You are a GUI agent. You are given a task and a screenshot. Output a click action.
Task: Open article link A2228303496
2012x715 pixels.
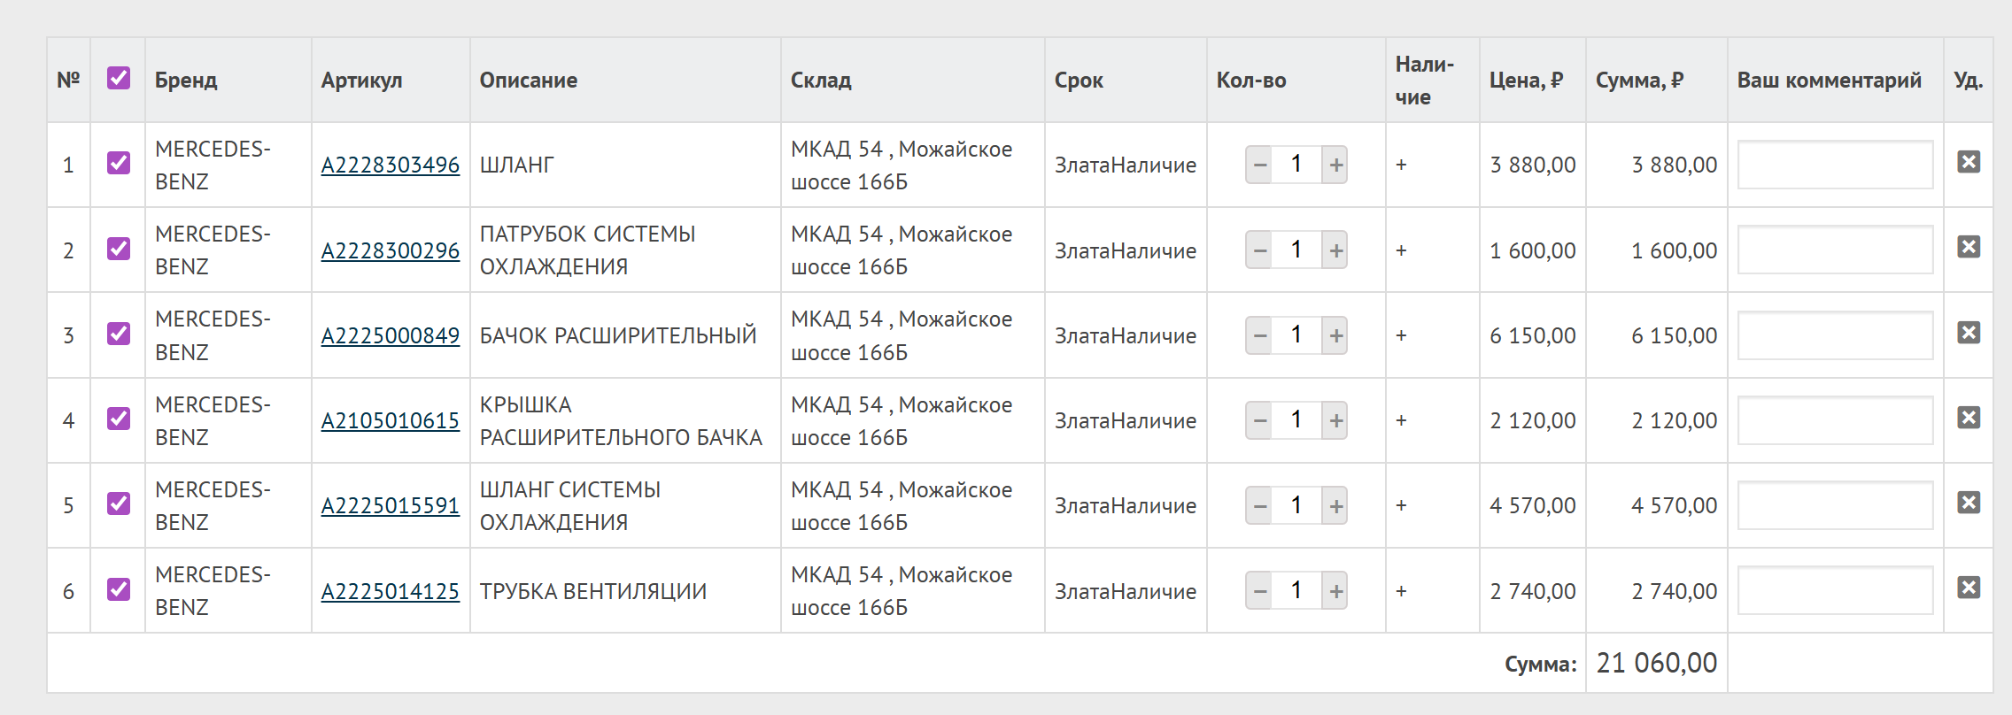tap(391, 165)
